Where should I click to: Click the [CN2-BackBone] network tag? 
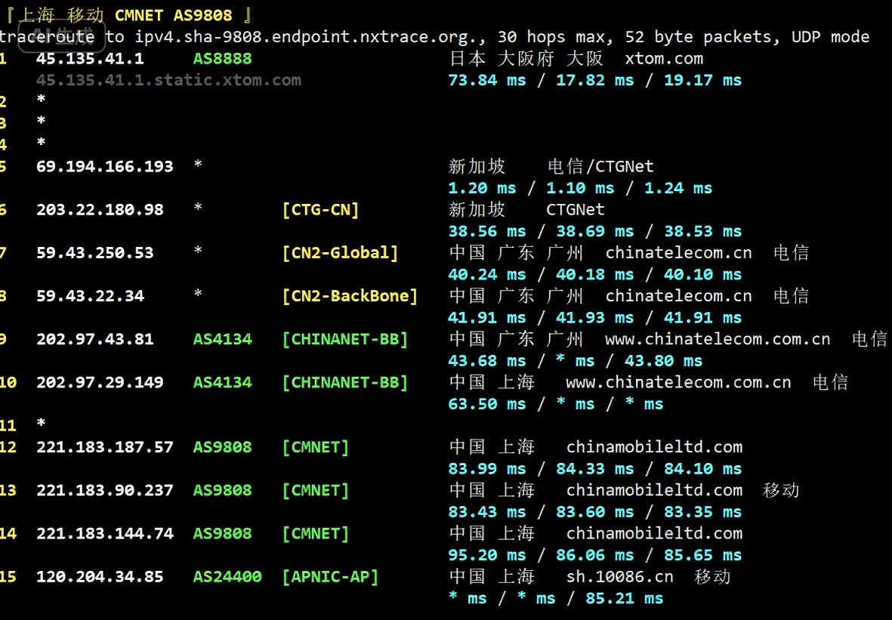click(350, 295)
